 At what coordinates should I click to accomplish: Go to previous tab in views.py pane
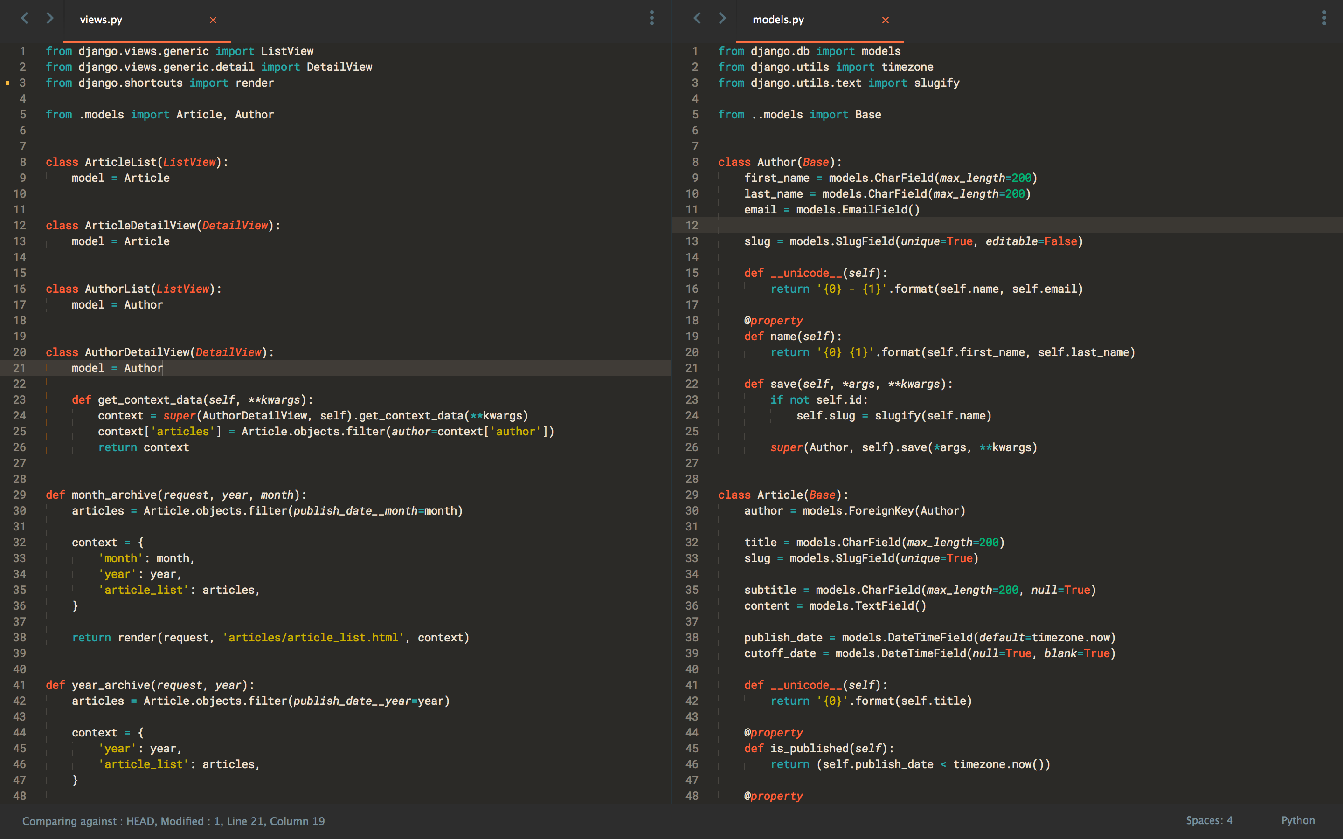tap(24, 18)
